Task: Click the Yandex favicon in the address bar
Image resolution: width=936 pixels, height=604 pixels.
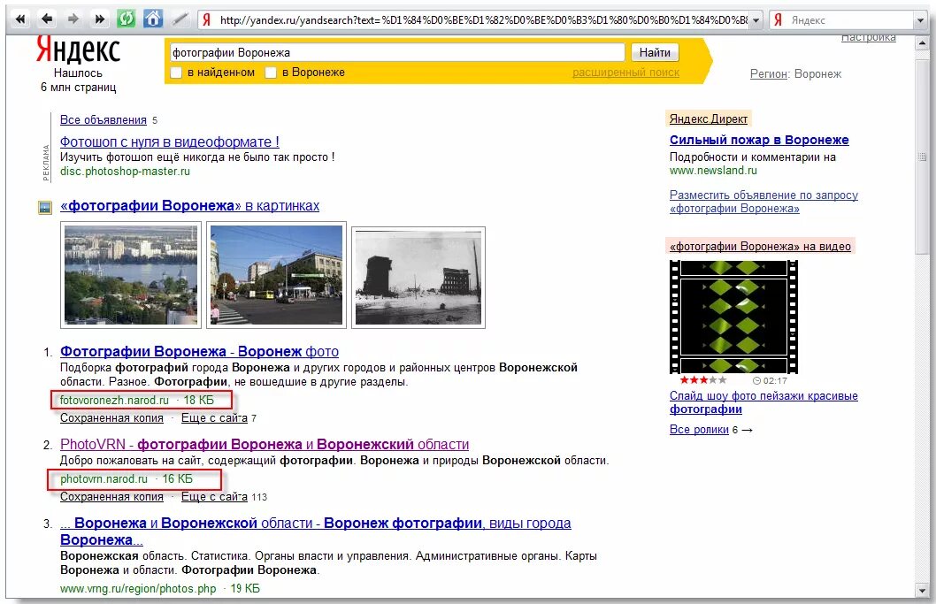Action: point(206,19)
